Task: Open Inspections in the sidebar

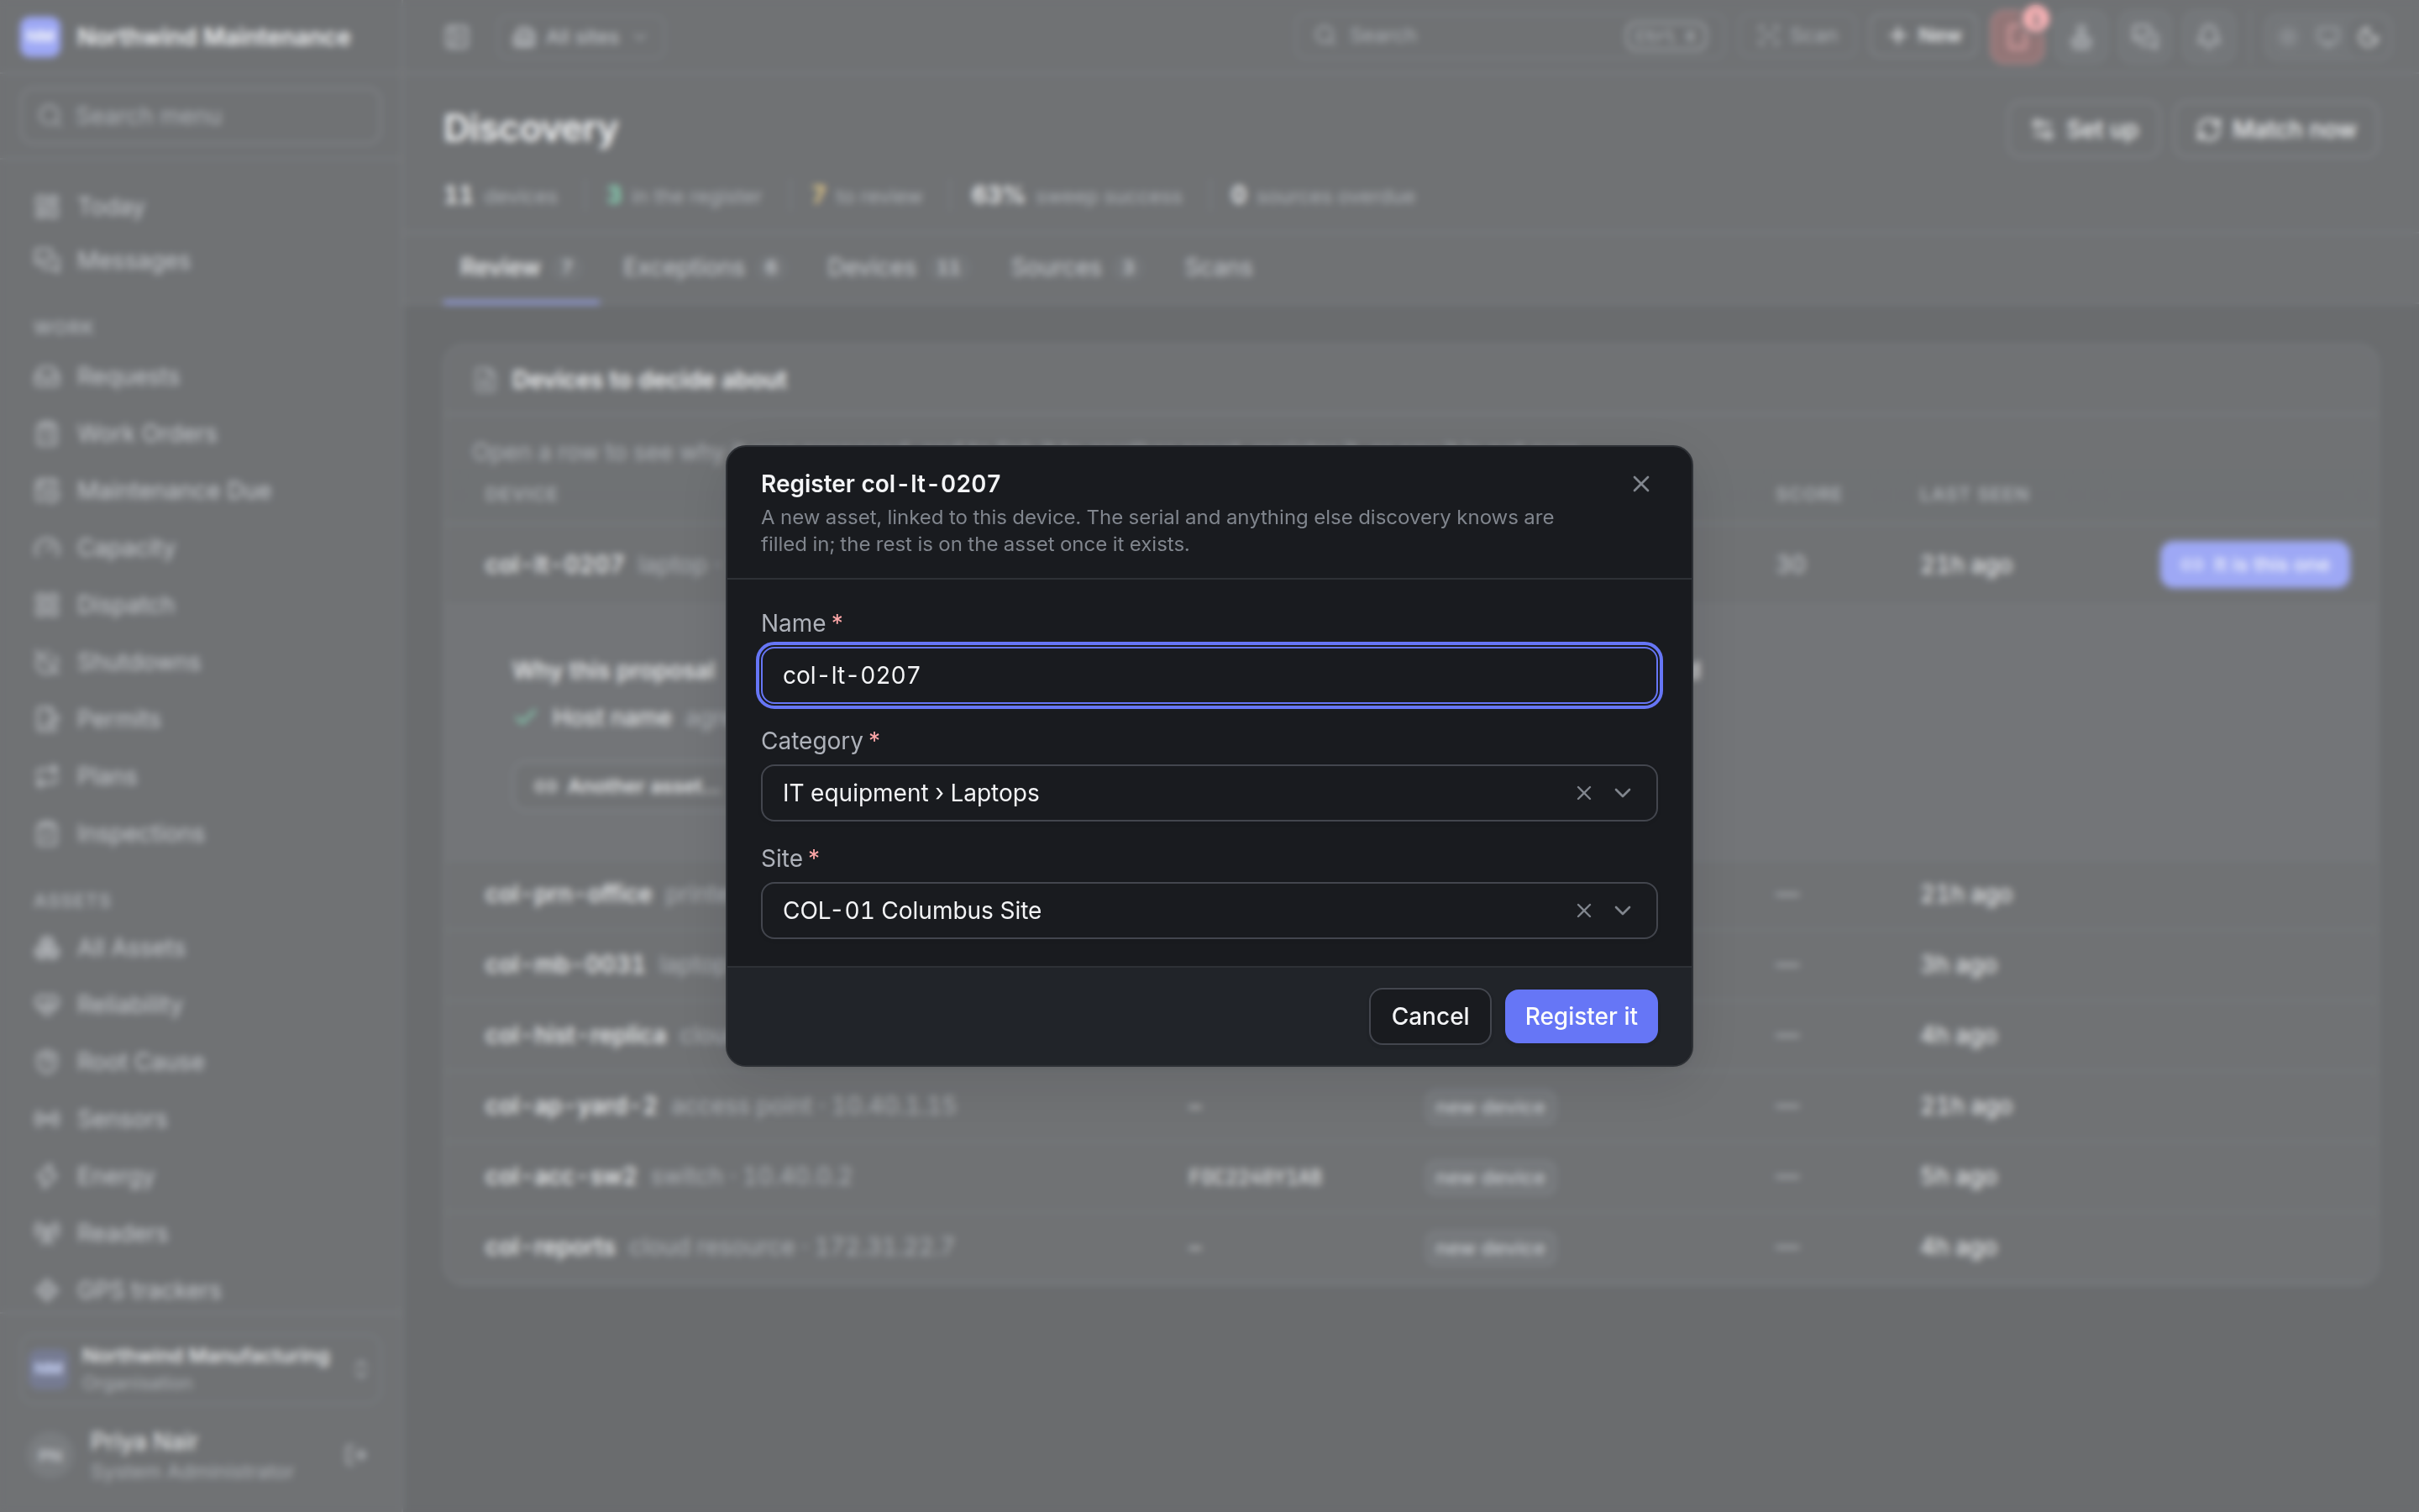Action: (x=200, y=833)
